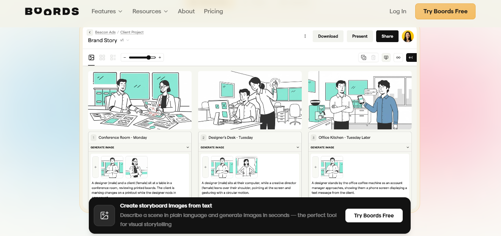The image size is (501, 236).
Task: Go to the About page
Action: (x=186, y=11)
